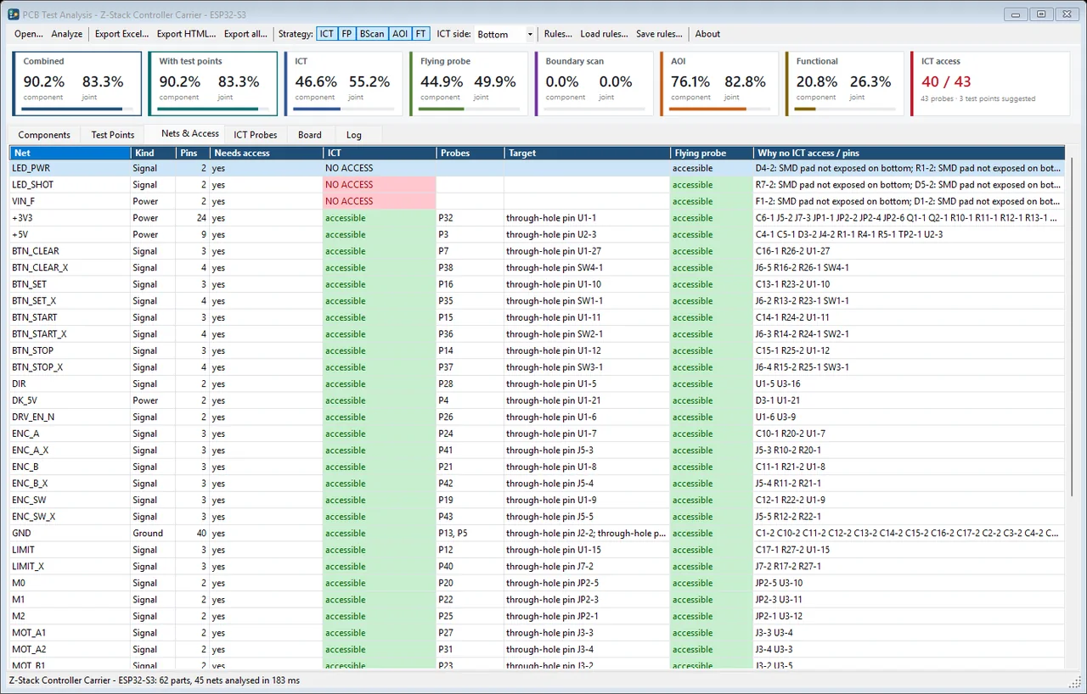Viewport: 1087px width, 694px height.
Task: Select the GND net cell
Action: [x=70, y=534]
